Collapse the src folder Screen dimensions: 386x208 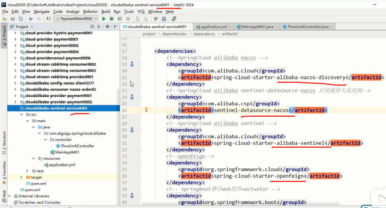coord(21,115)
